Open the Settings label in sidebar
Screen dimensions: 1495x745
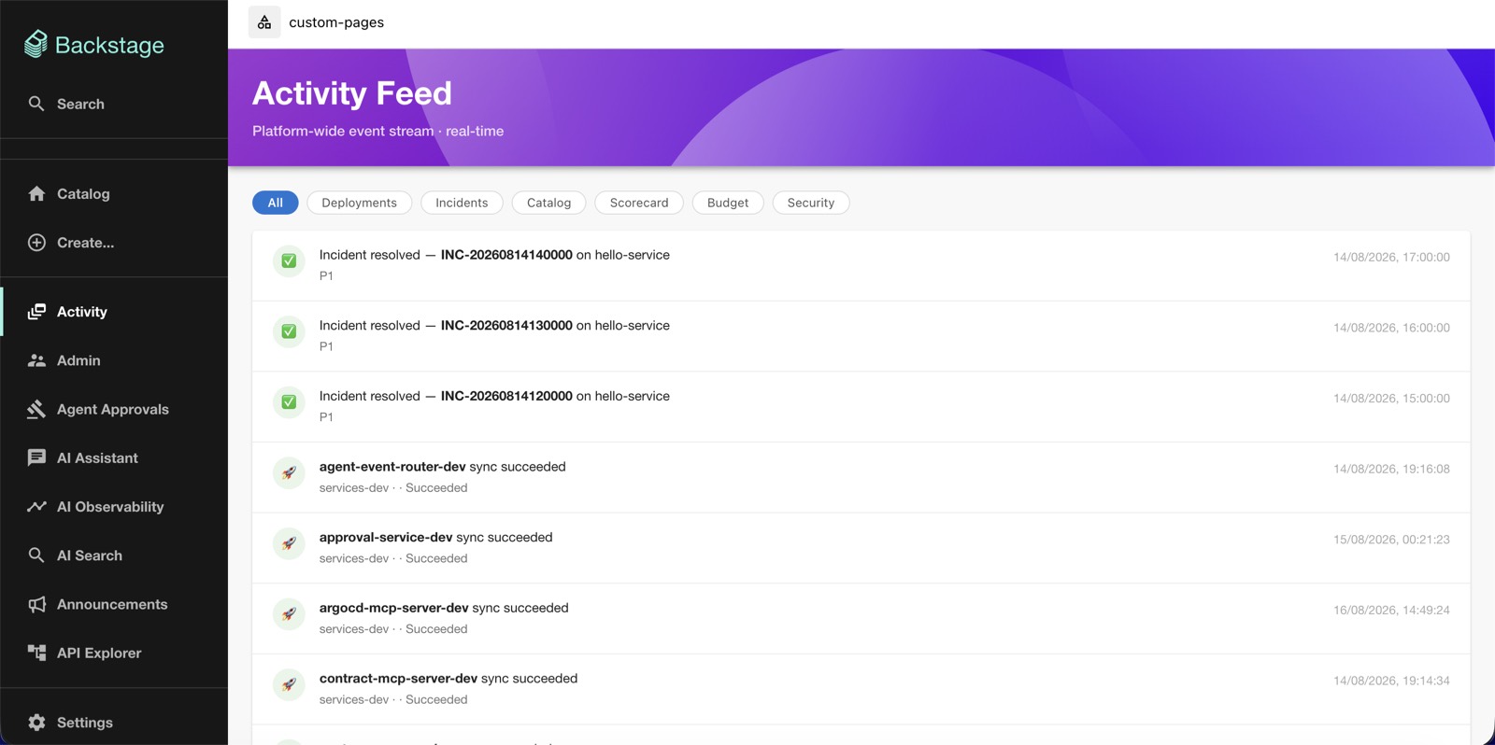[x=85, y=723]
